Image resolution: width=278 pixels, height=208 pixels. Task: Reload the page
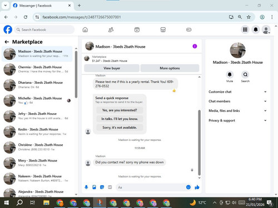pyautogui.click(x=26, y=17)
